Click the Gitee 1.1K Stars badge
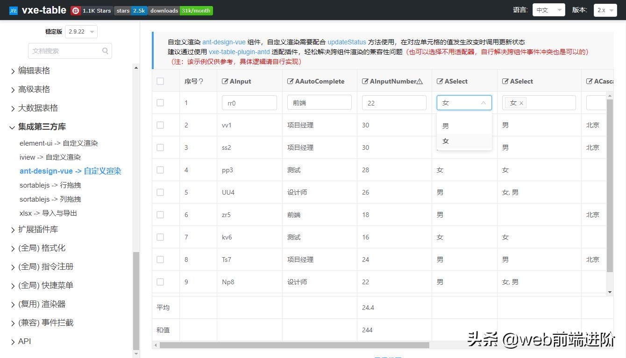The width and height of the screenshot is (626, 358). point(91,10)
